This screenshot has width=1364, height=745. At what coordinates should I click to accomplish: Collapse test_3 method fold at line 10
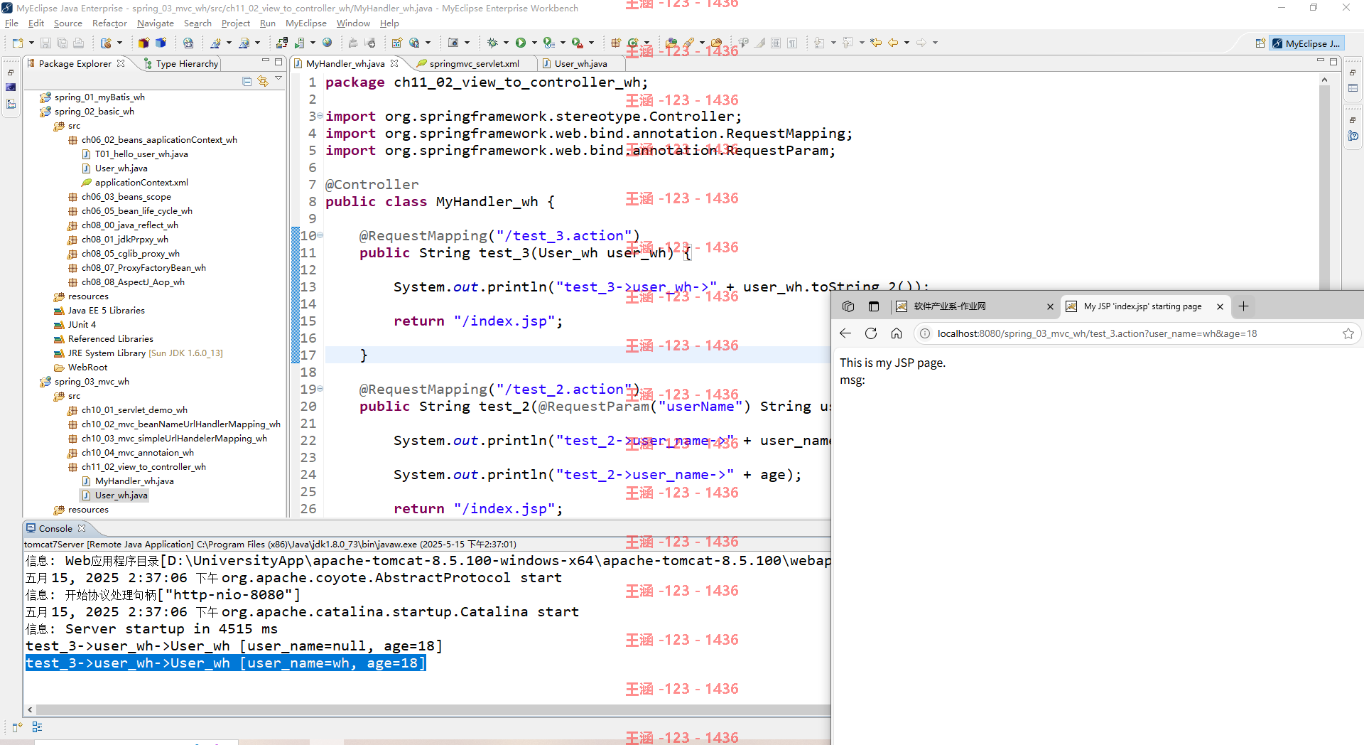tap(320, 235)
